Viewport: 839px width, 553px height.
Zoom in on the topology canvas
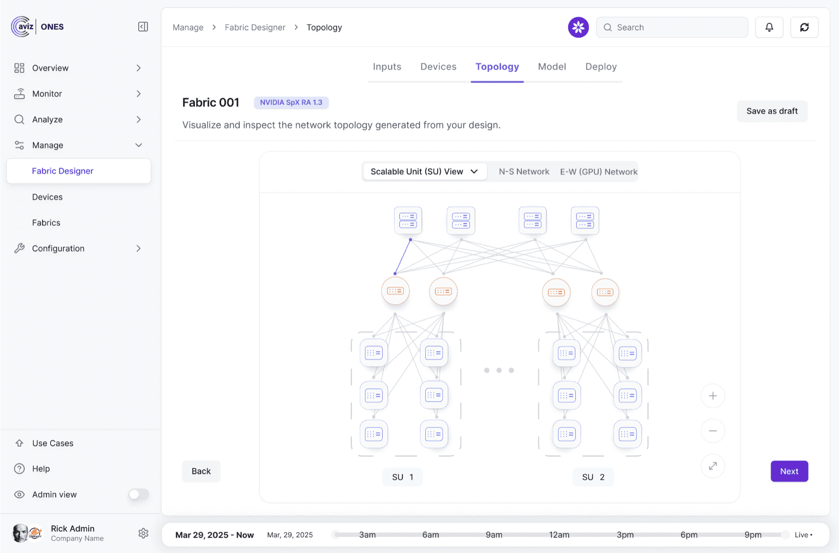point(713,395)
